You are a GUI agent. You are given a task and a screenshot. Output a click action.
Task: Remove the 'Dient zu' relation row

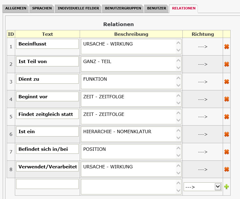tap(226, 82)
